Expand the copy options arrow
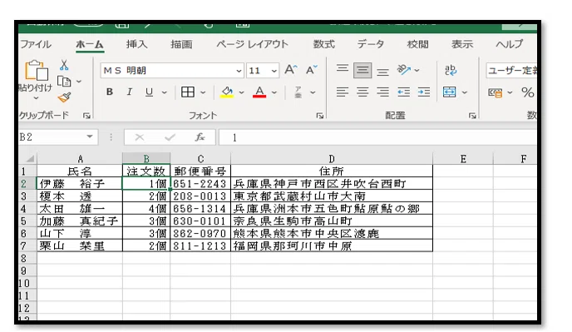 (79, 81)
